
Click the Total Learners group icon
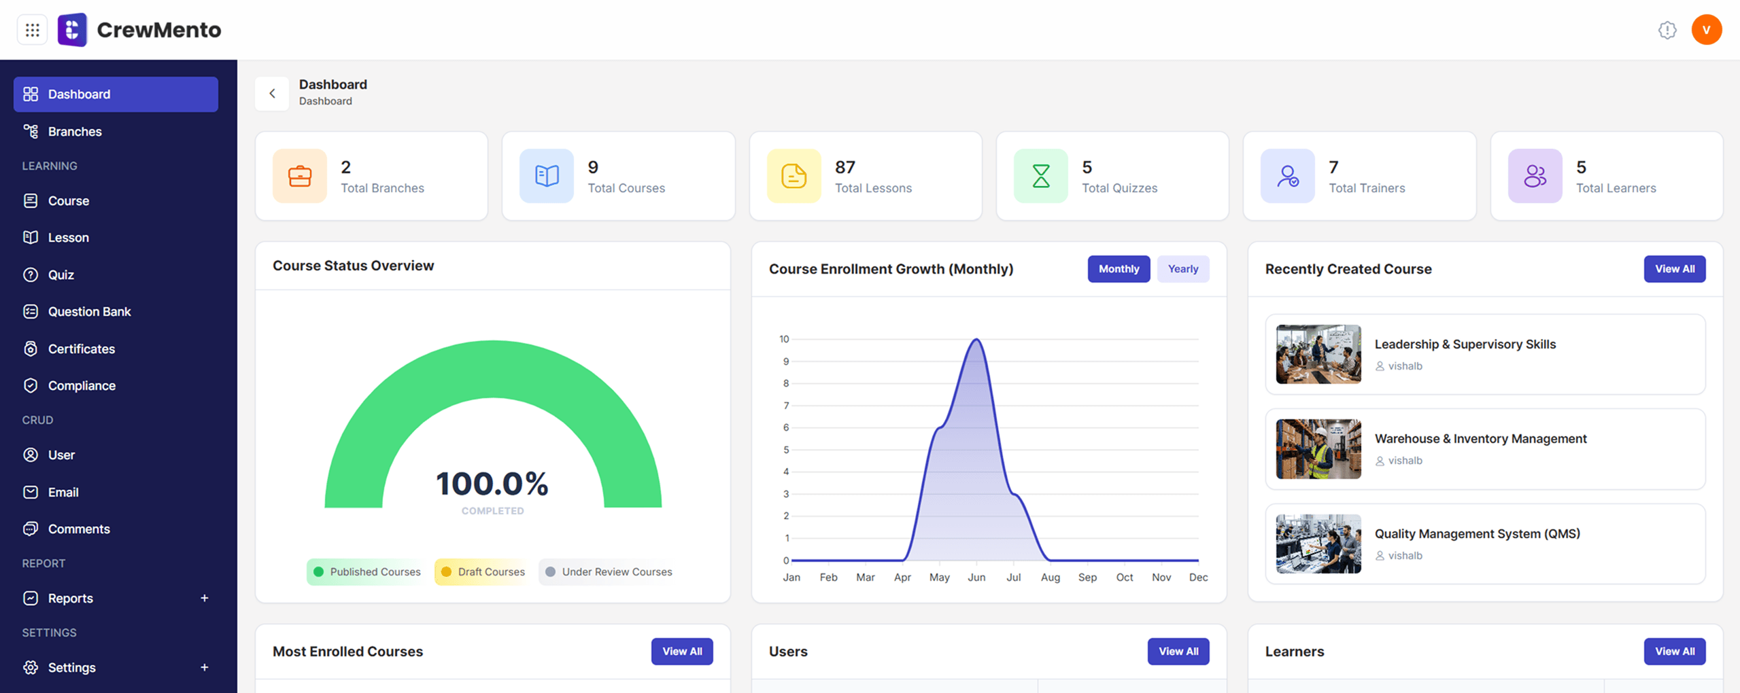pyautogui.click(x=1535, y=176)
